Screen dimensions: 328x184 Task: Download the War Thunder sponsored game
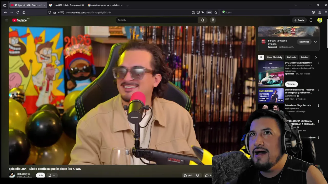tap(304, 42)
